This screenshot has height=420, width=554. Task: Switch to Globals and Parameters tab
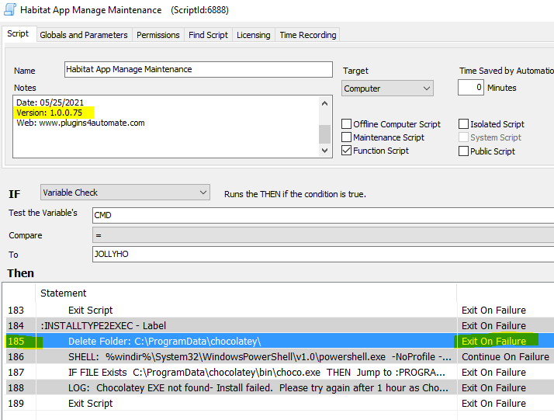[x=83, y=35]
